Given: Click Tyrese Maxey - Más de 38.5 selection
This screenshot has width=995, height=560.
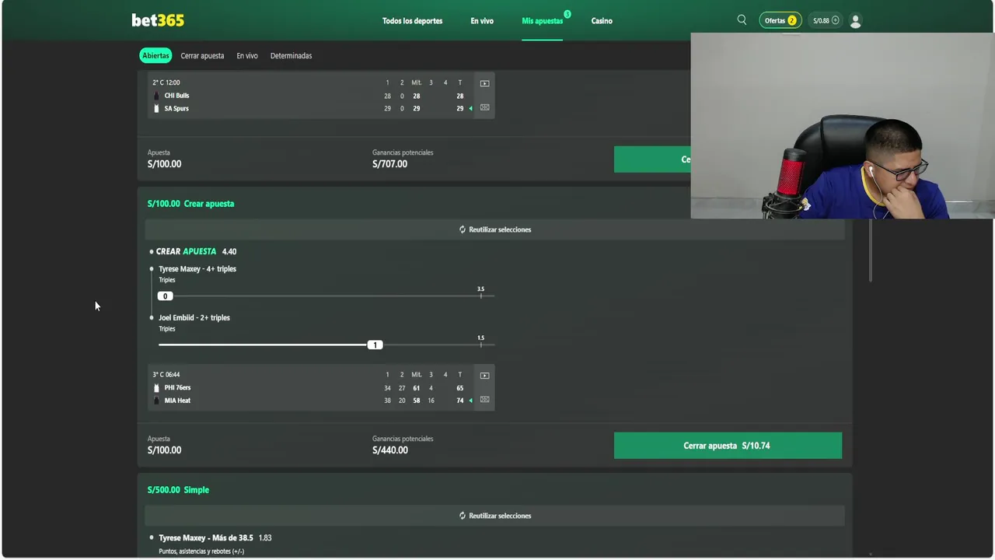Looking at the screenshot, I should pos(206,538).
